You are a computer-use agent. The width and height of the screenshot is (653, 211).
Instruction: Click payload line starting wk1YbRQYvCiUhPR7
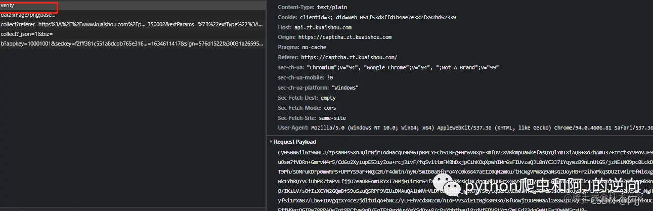pos(465,181)
